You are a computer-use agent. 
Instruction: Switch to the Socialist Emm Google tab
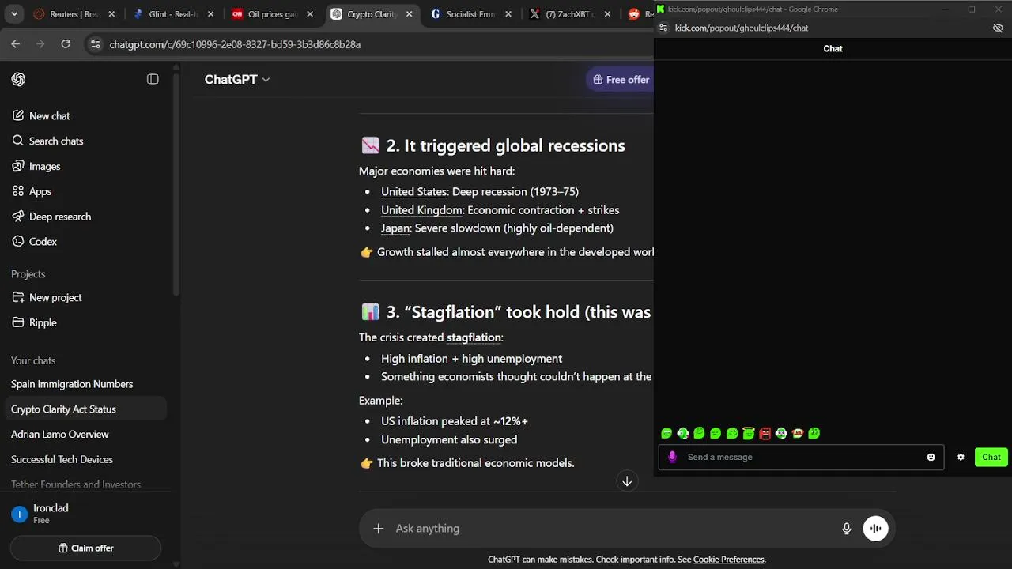click(470, 14)
